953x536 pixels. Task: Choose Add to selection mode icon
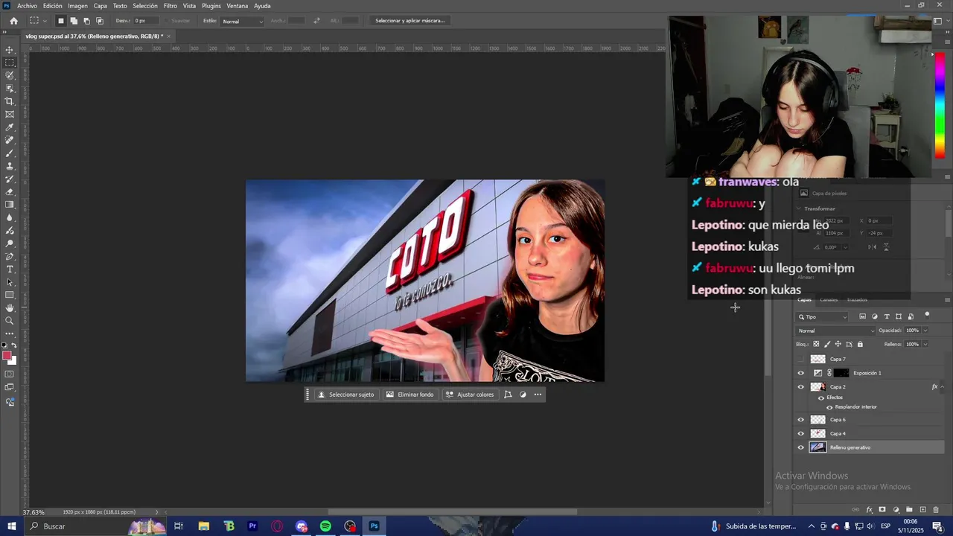coord(74,21)
